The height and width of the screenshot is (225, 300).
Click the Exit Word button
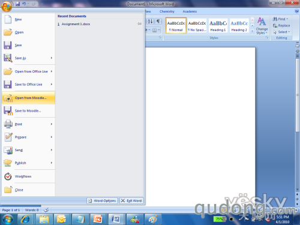(131, 200)
